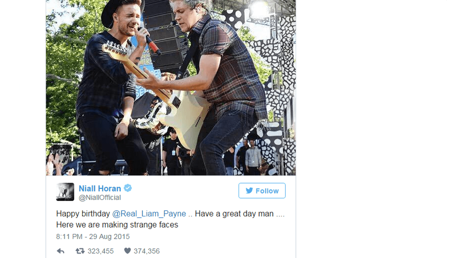
Task: Open the @Real_Liam_Payne mention link
Action: (149, 214)
